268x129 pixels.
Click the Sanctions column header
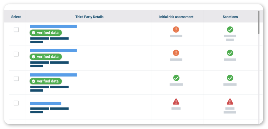coord(230,17)
